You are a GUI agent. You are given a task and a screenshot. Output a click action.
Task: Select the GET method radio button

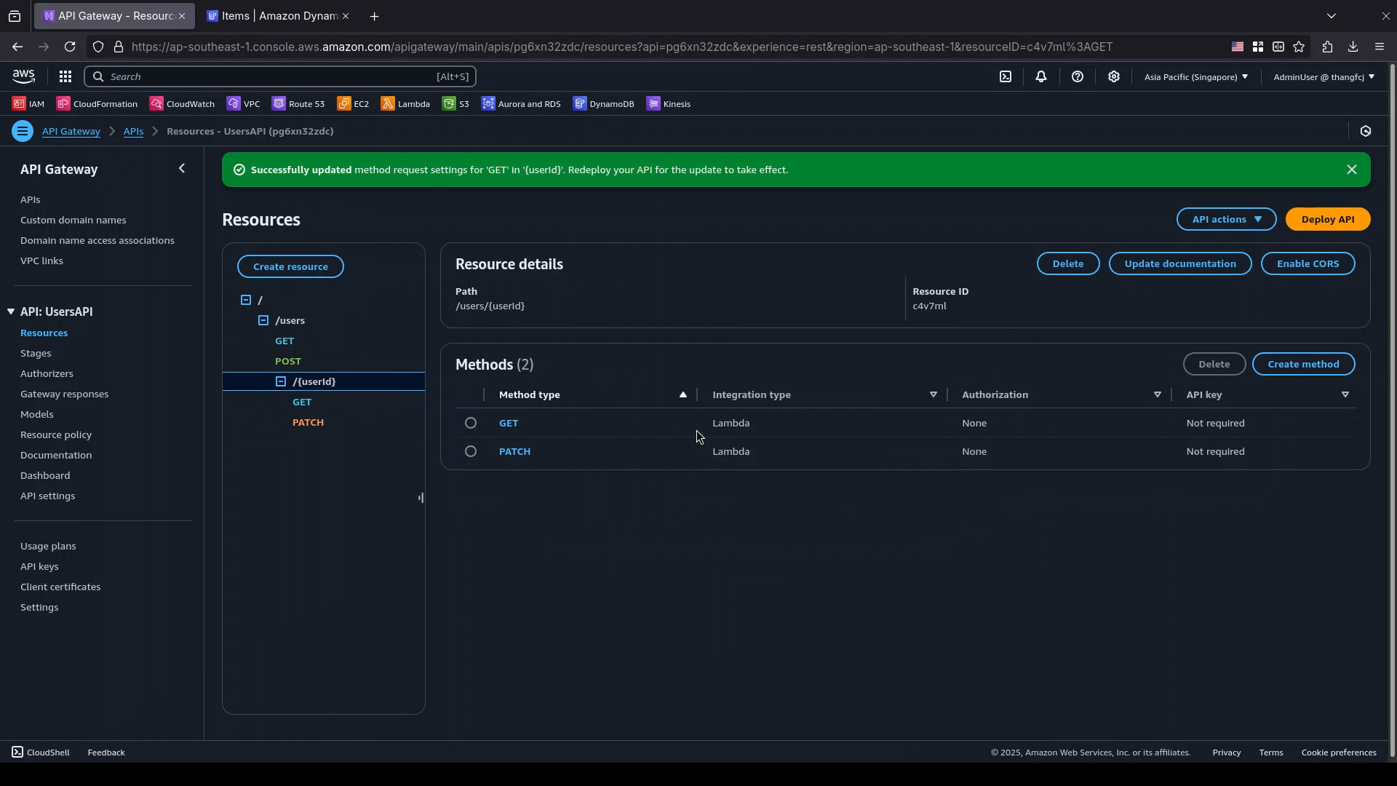[471, 423]
